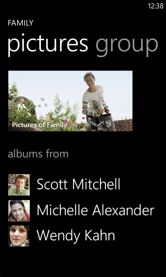Tap the FAMILY group title
166x277 pixels.
tap(21, 23)
